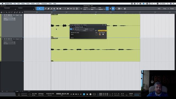Toggle the plugin power activate button
Image resolution: width=176 pixels, height=99 pixels.
coord(71,29)
